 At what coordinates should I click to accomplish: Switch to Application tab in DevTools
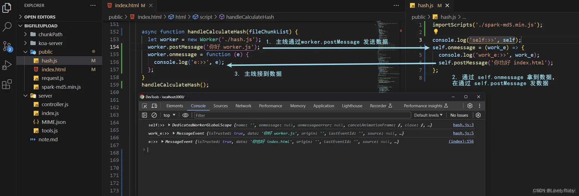coord(324,106)
